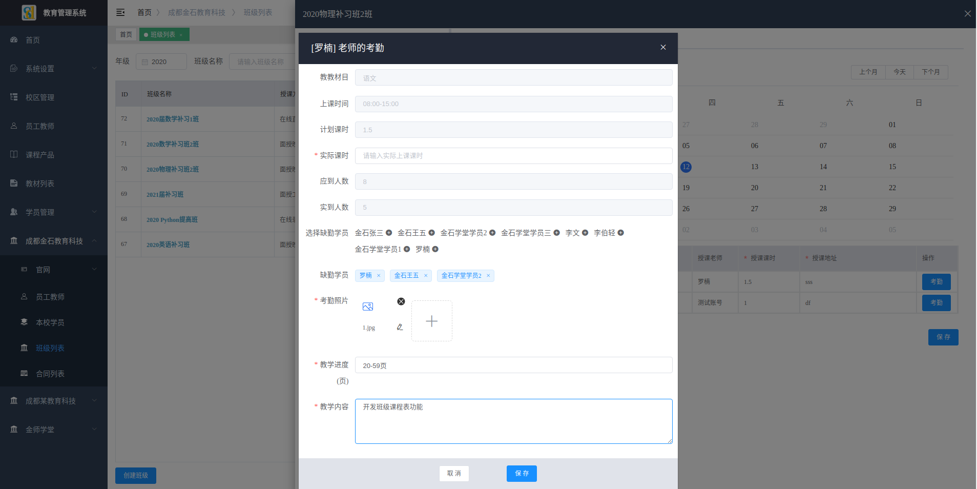Screen dimensions: 977x489
Task: Open class 2020英语补习班
Action: pyautogui.click(x=168, y=244)
